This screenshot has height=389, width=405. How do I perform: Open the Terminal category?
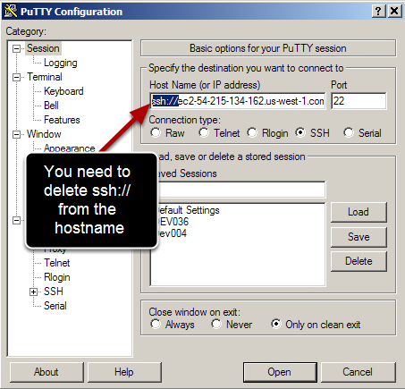pyautogui.click(x=45, y=77)
